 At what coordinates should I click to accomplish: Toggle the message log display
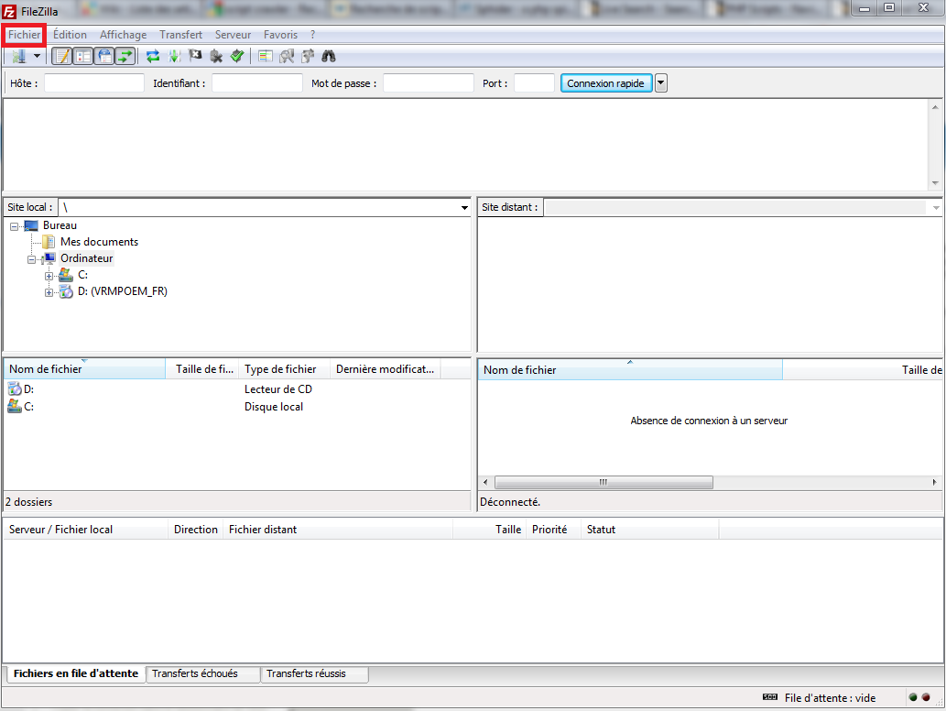pos(62,56)
